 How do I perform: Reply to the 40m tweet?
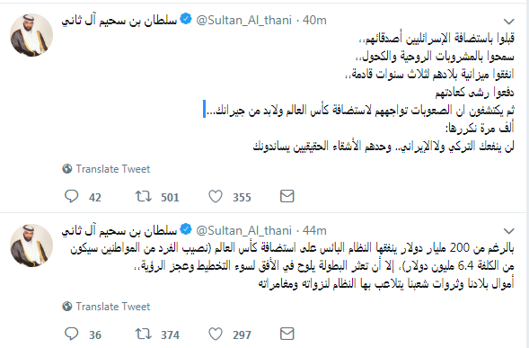[72, 196]
